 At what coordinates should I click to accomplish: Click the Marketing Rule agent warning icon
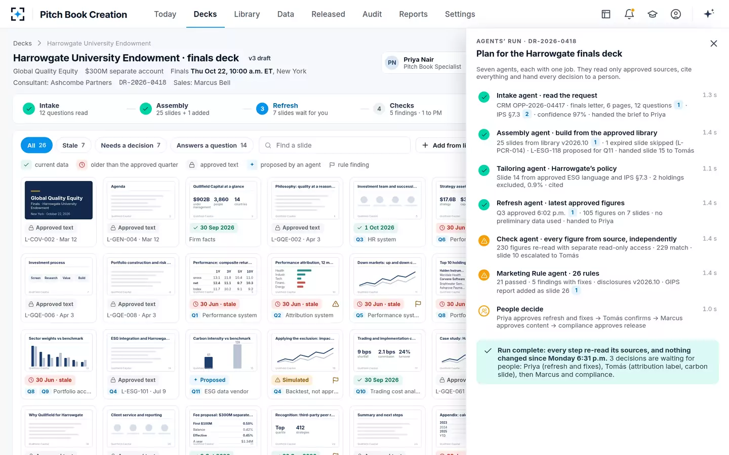point(484,275)
